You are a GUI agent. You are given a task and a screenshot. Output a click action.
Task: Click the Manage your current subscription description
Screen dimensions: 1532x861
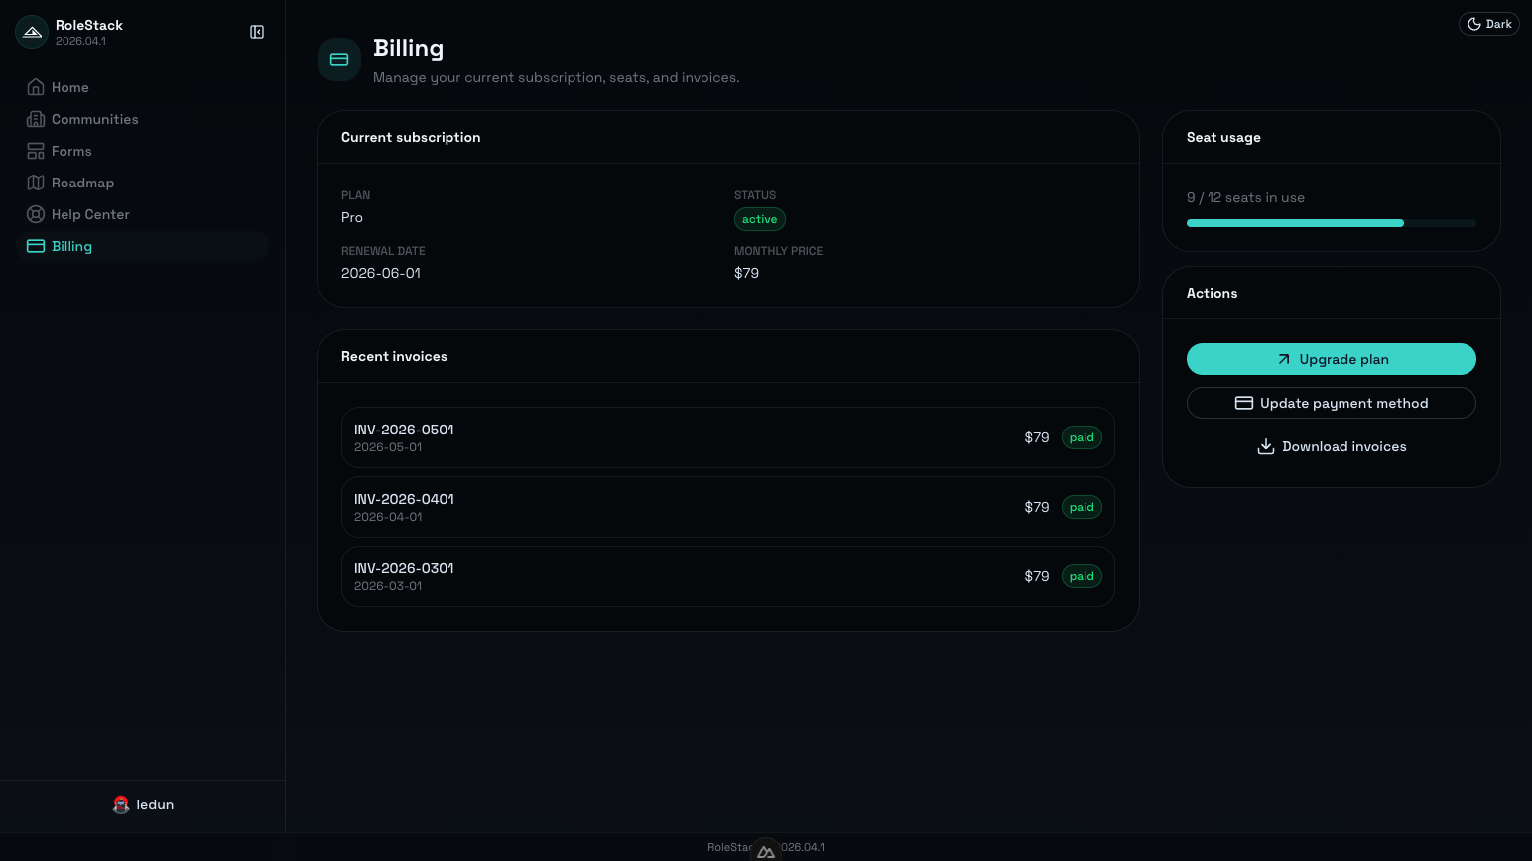[x=557, y=77]
